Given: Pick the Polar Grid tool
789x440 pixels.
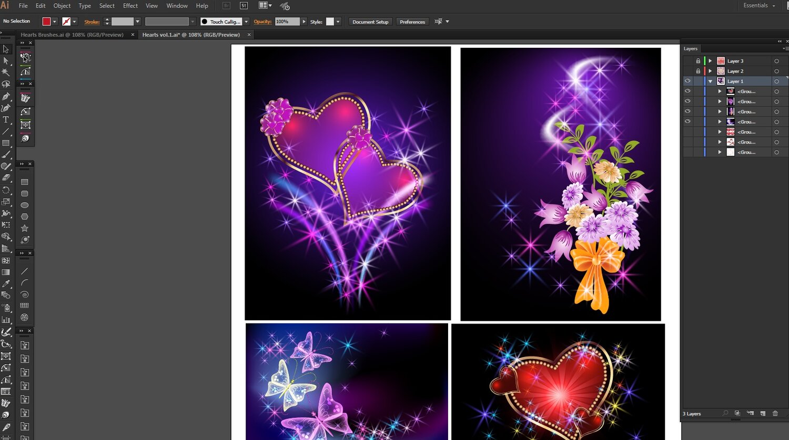Looking at the screenshot, I should click(25, 317).
